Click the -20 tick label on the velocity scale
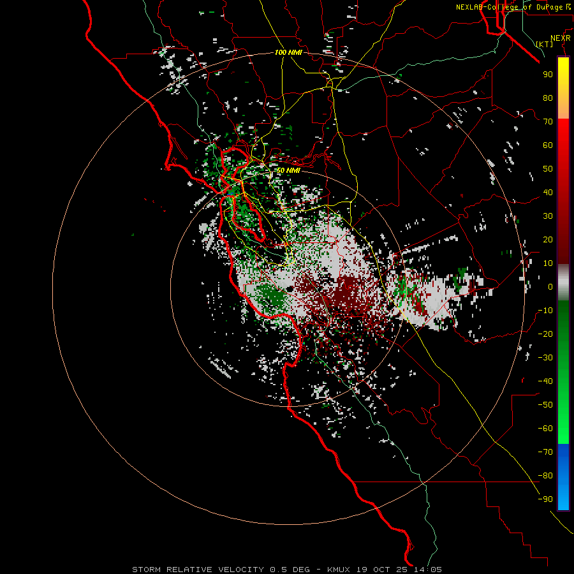 pos(545,334)
